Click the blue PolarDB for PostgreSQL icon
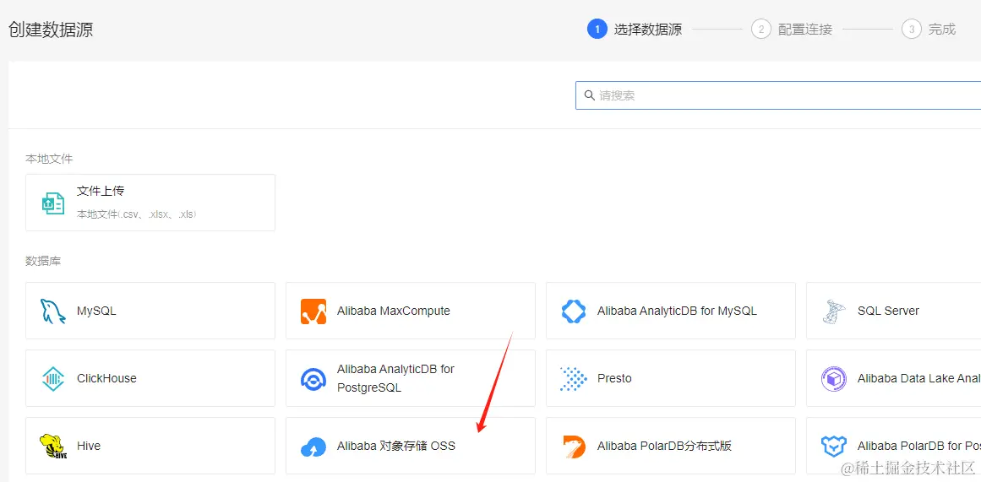 click(x=833, y=447)
